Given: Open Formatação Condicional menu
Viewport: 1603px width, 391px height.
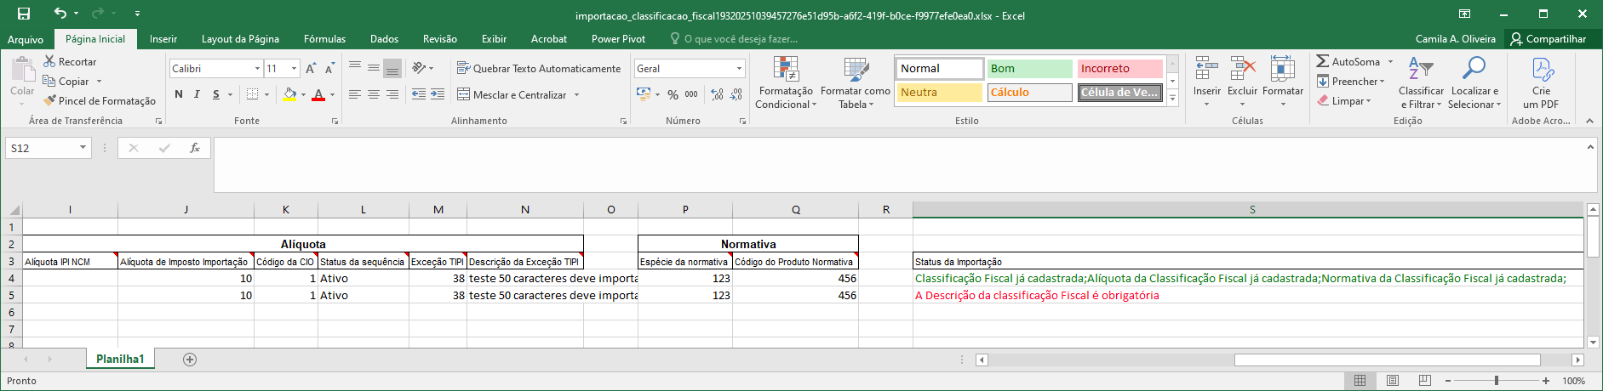Looking at the screenshot, I should tap(786, 82).
